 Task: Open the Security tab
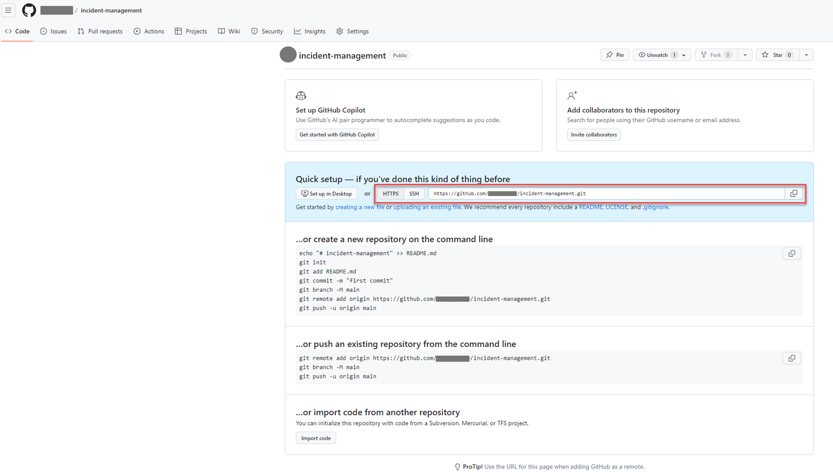tap(267, 31)
